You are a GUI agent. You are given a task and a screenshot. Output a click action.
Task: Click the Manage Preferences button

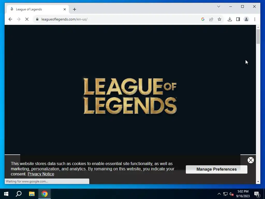coord(217,169)
